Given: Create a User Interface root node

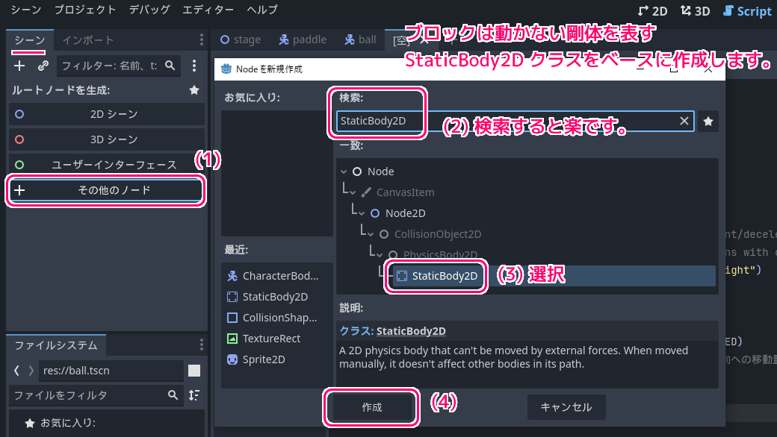Looking at the screenshot, I should coord(107,165).
